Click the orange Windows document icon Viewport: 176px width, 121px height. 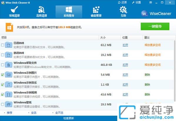(9, 27)
